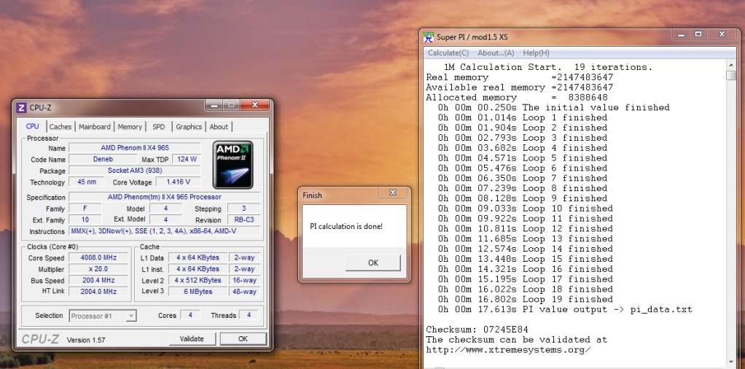Click the CPU-Z purple Z title icon
This screenshot has width=745, height=369.
click(21, 107)
